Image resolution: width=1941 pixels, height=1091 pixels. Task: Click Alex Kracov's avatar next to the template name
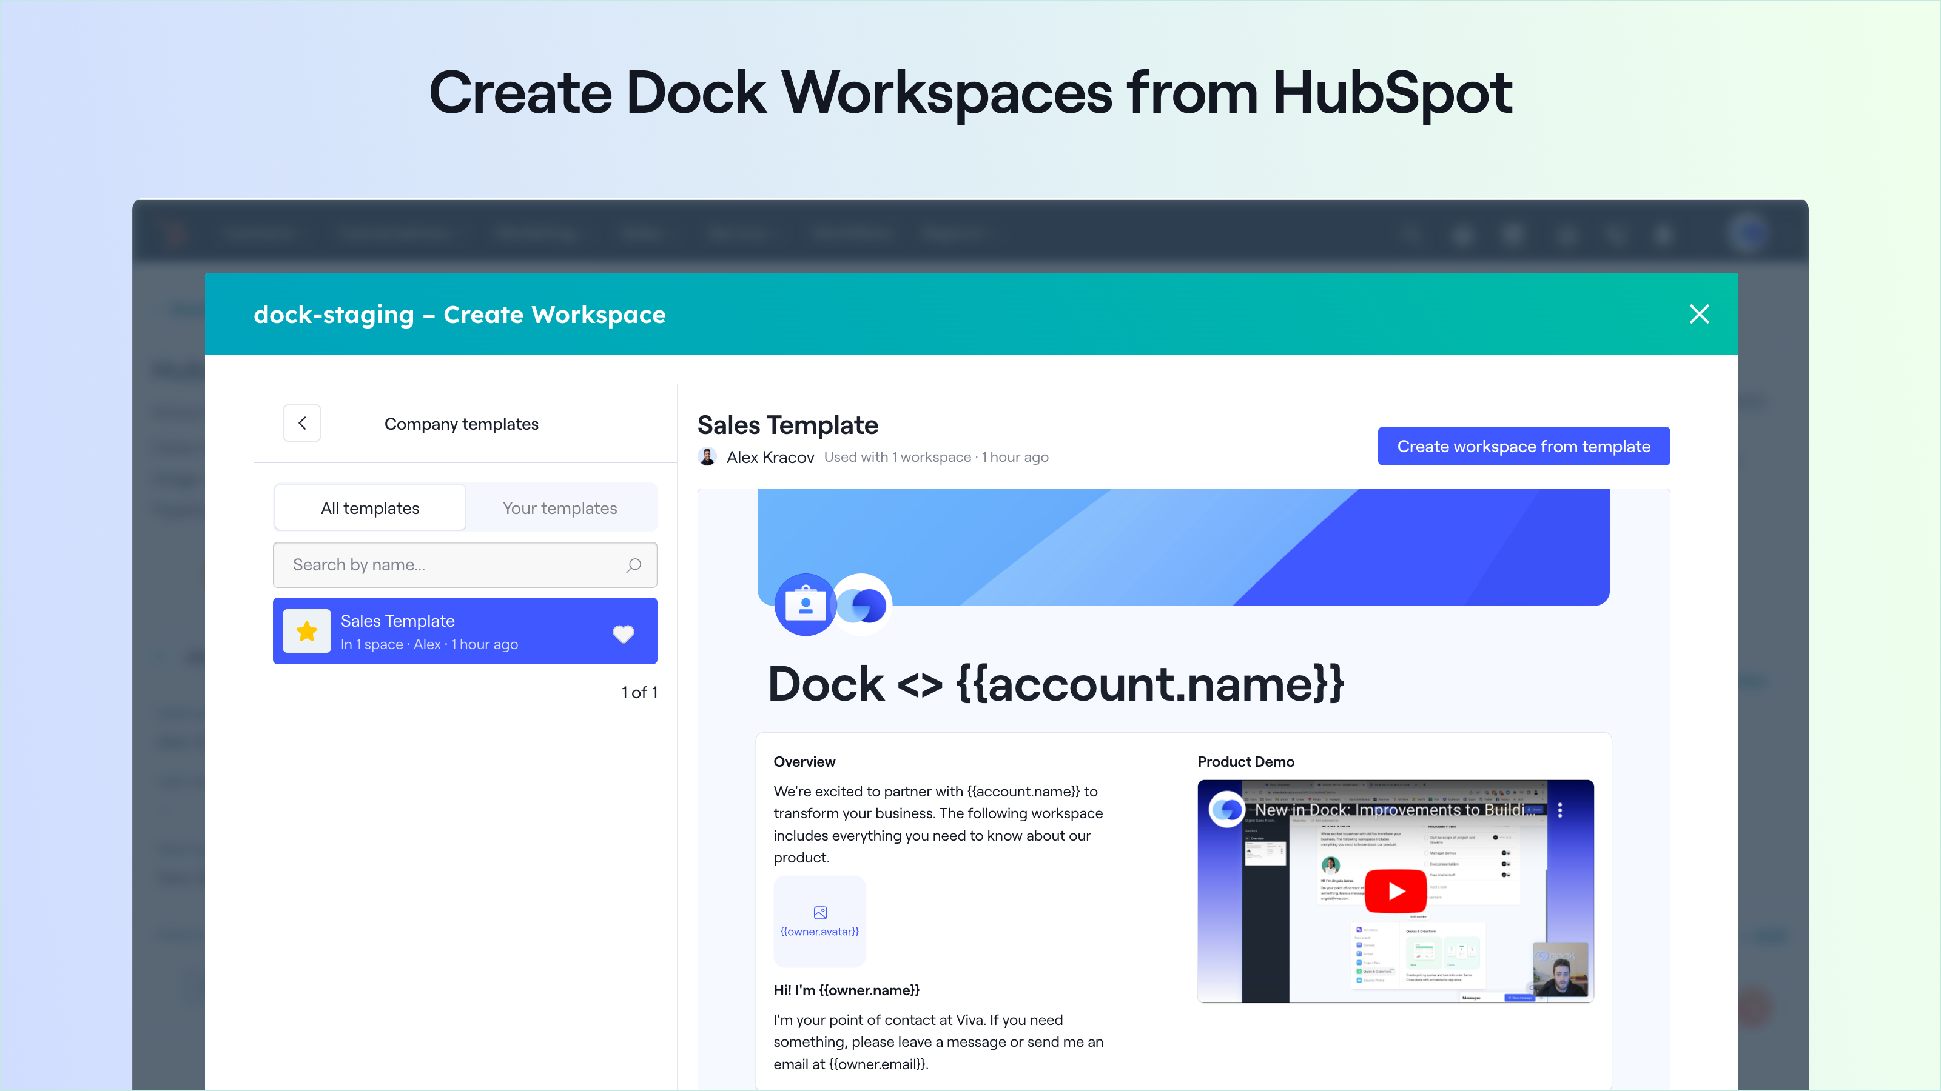pos(707,456)
